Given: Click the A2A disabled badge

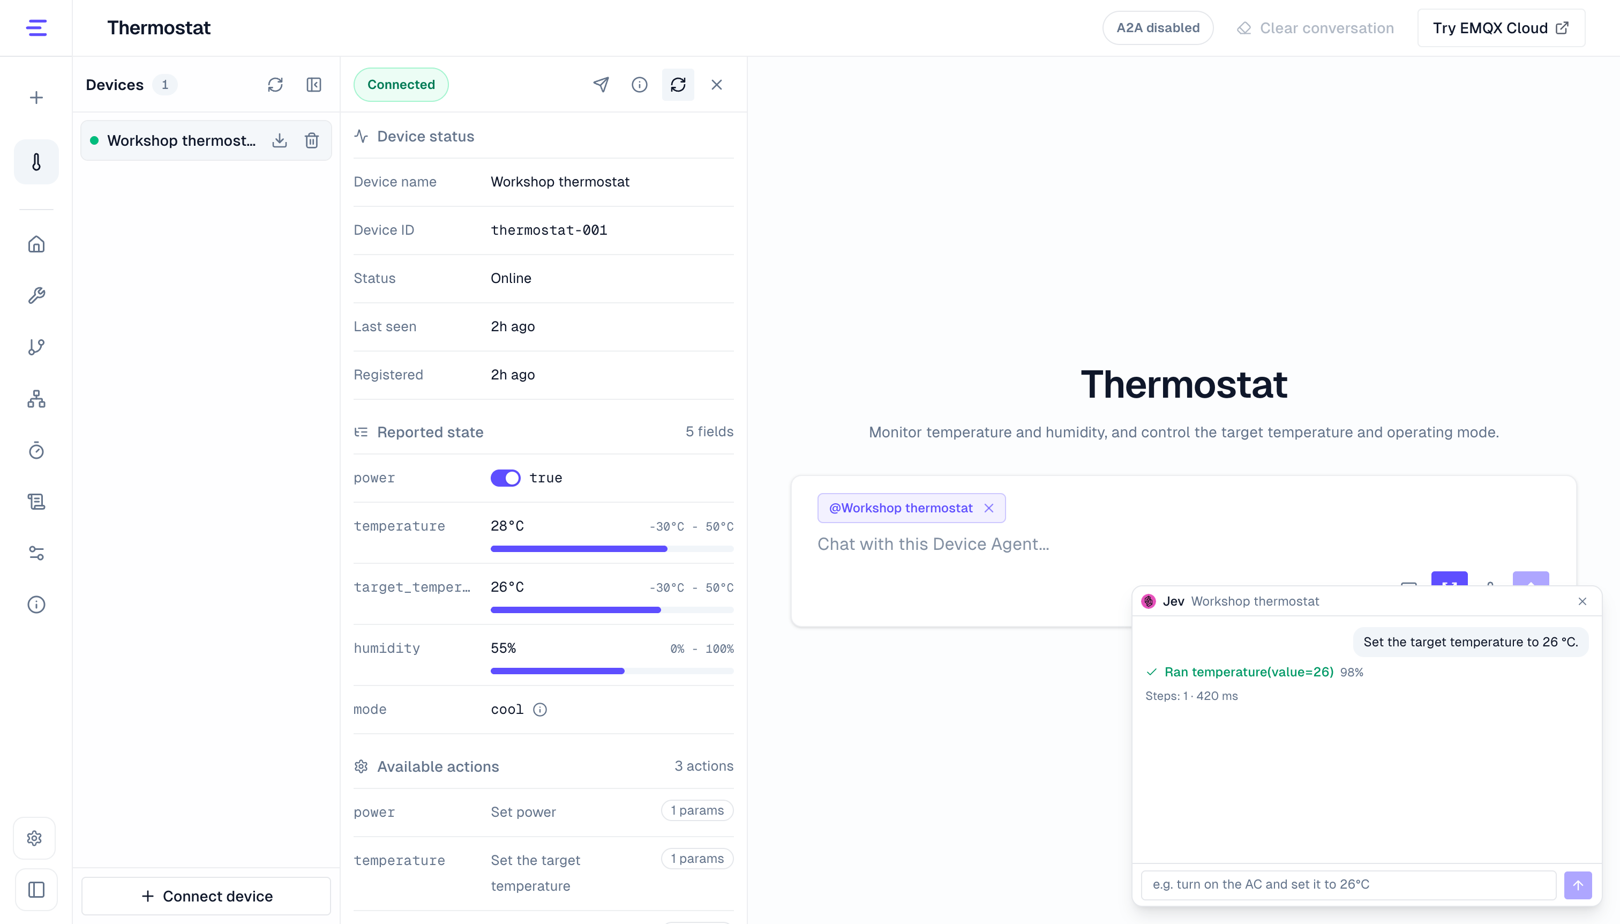Looking at the screenshot, I should 1158,28.
